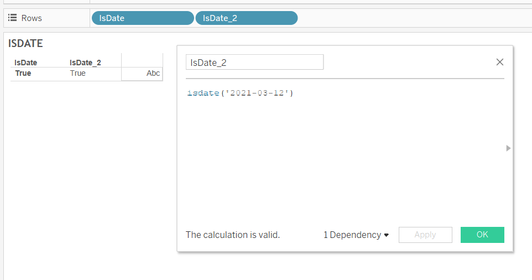Select the IsDate_2 pill on Rows
Image resolution: width=532 pixels, height=280 pixels.
(247, 18)
